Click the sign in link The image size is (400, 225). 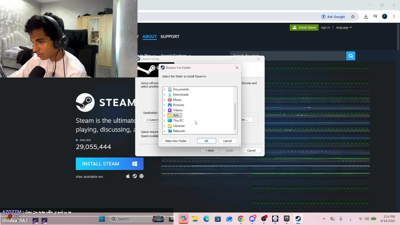[325, 27]
